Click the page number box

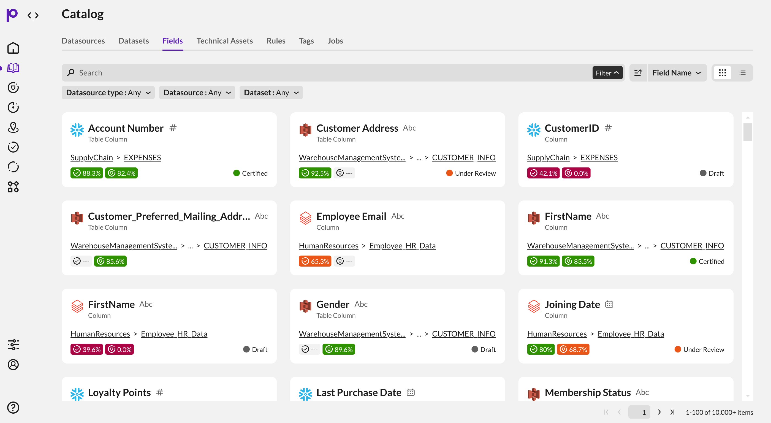point(639,412)
